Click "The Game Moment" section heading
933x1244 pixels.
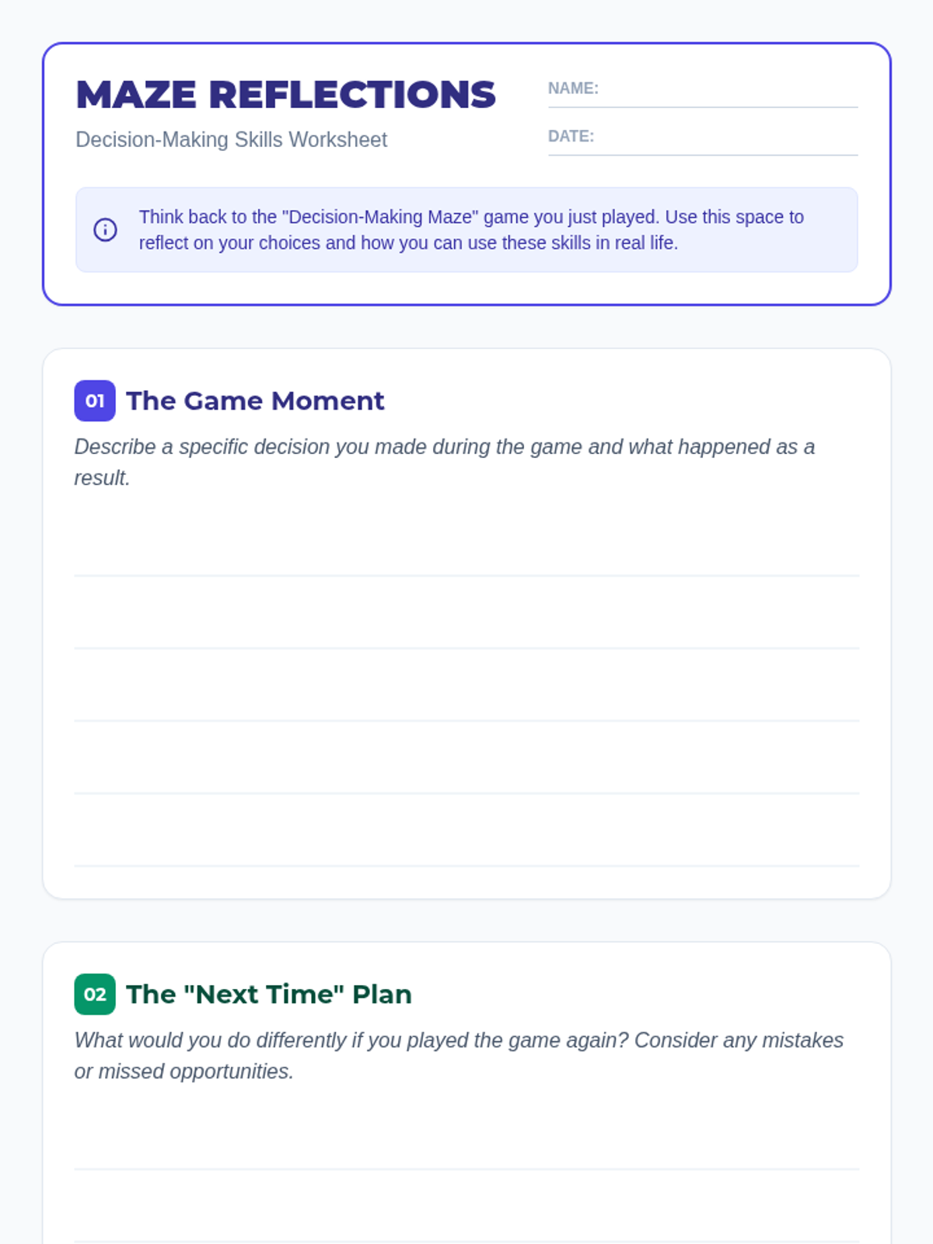coord(255,400)
